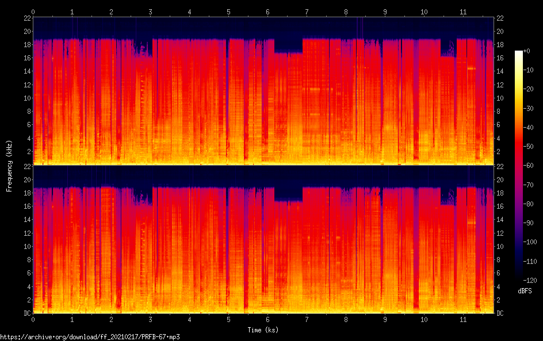Click the -30 value on the dBFS scale
Image resolution: width=543 pixels, height=341 pixels.
pos(529,108)
